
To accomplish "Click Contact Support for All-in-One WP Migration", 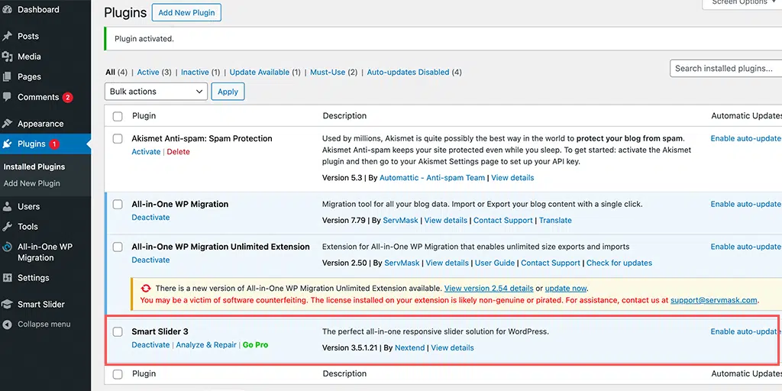I will [x=503, y=221].
